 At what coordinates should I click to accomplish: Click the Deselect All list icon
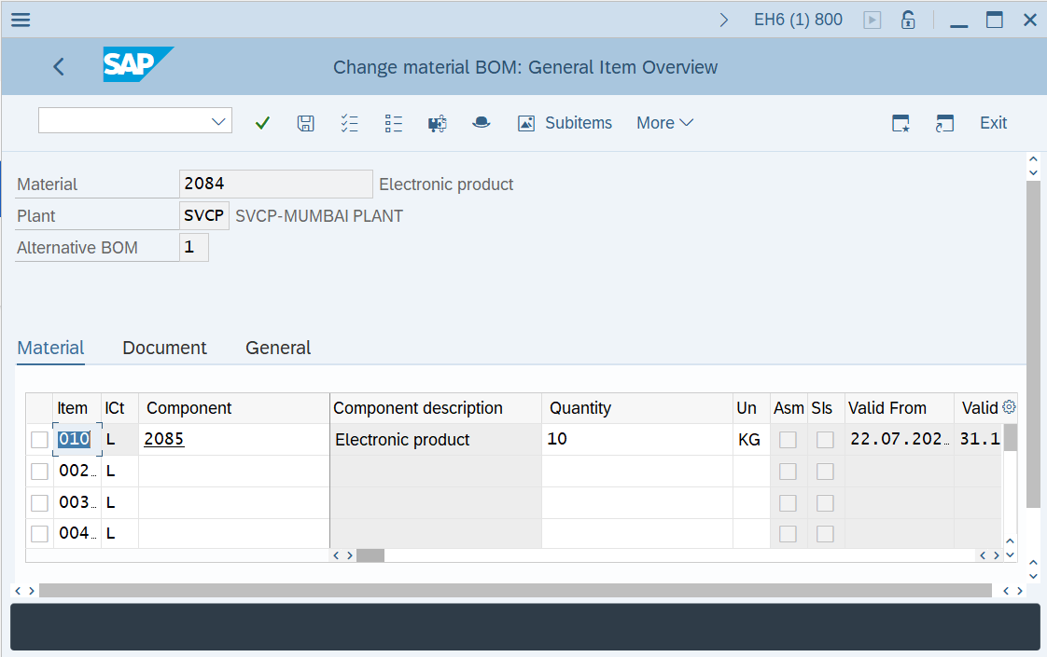393,123
